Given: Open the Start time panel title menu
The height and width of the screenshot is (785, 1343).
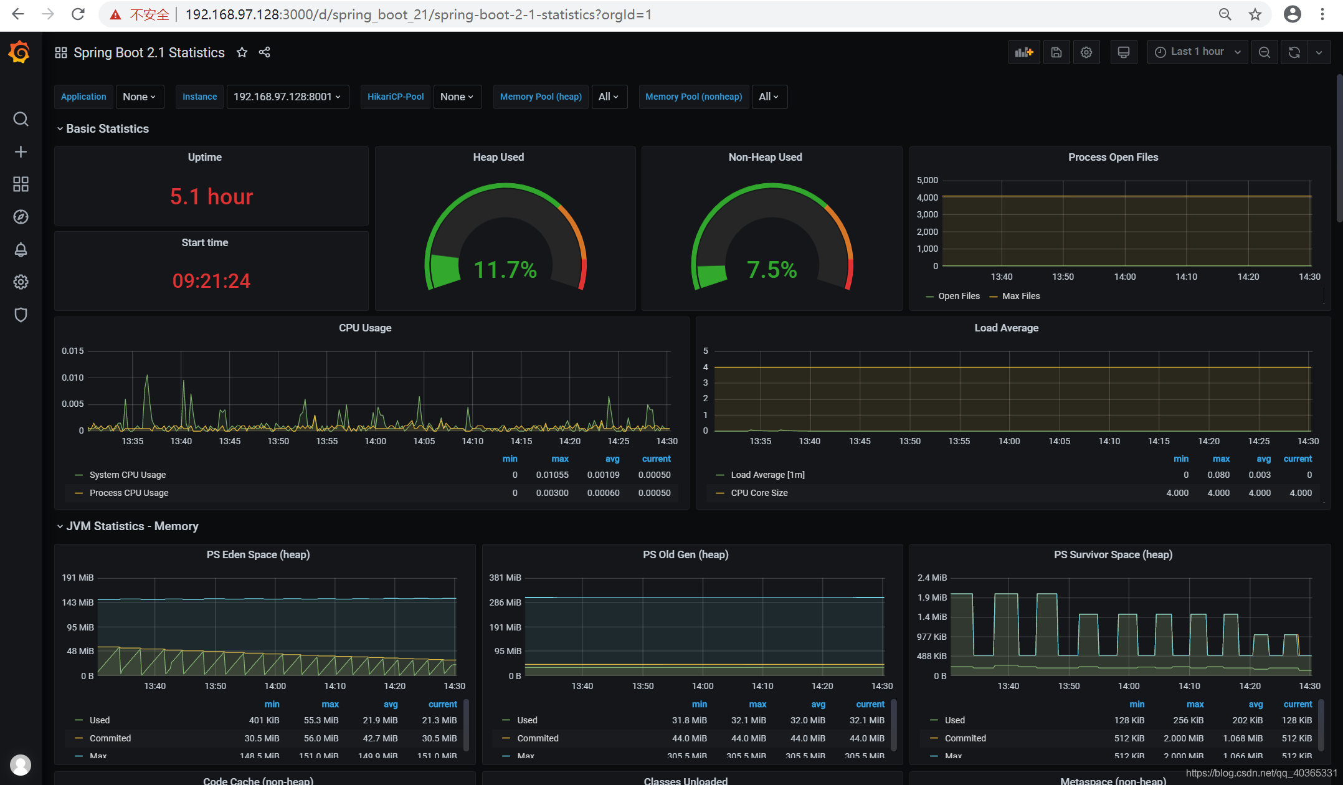Looking at the screenshot, I should 205,243.
